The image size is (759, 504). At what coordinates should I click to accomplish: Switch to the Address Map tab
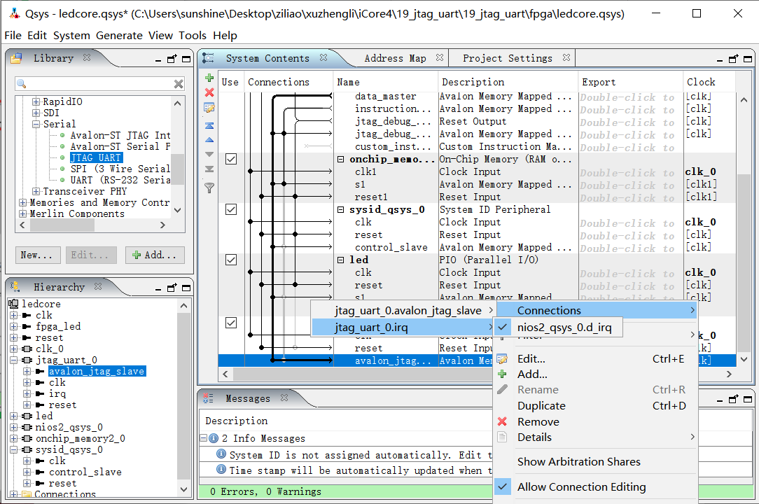[x=394, y=59]
